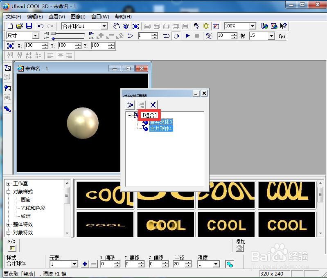Open the lighting eye icon tool
Screen dimensions: 327x278
click(196, 26)
